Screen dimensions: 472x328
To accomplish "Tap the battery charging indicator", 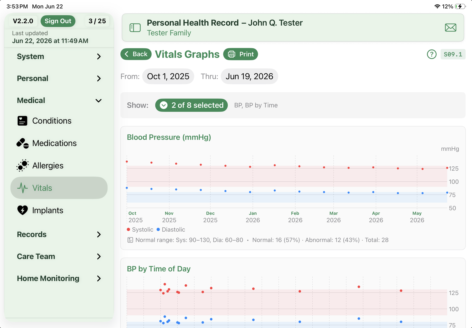I will click(460, 6).
